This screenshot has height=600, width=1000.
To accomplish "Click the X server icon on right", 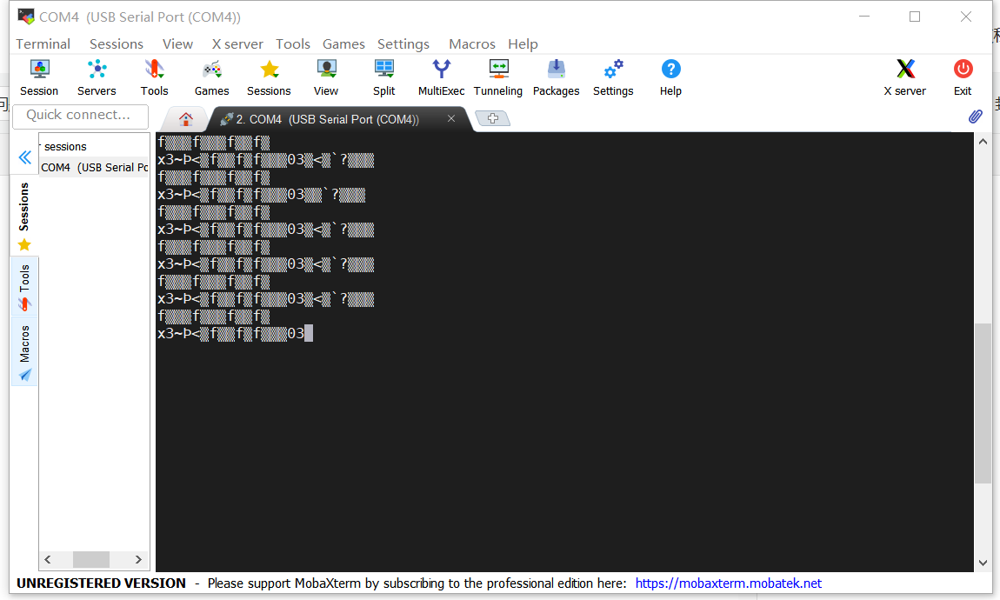I will 904,70.
